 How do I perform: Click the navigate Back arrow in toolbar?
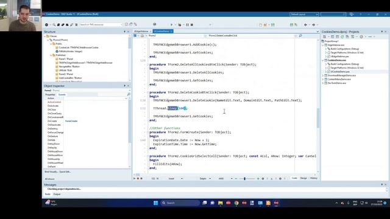[x=305, y=24]
